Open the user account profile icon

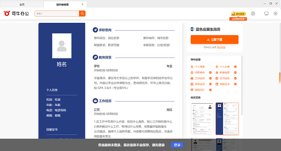253,14
